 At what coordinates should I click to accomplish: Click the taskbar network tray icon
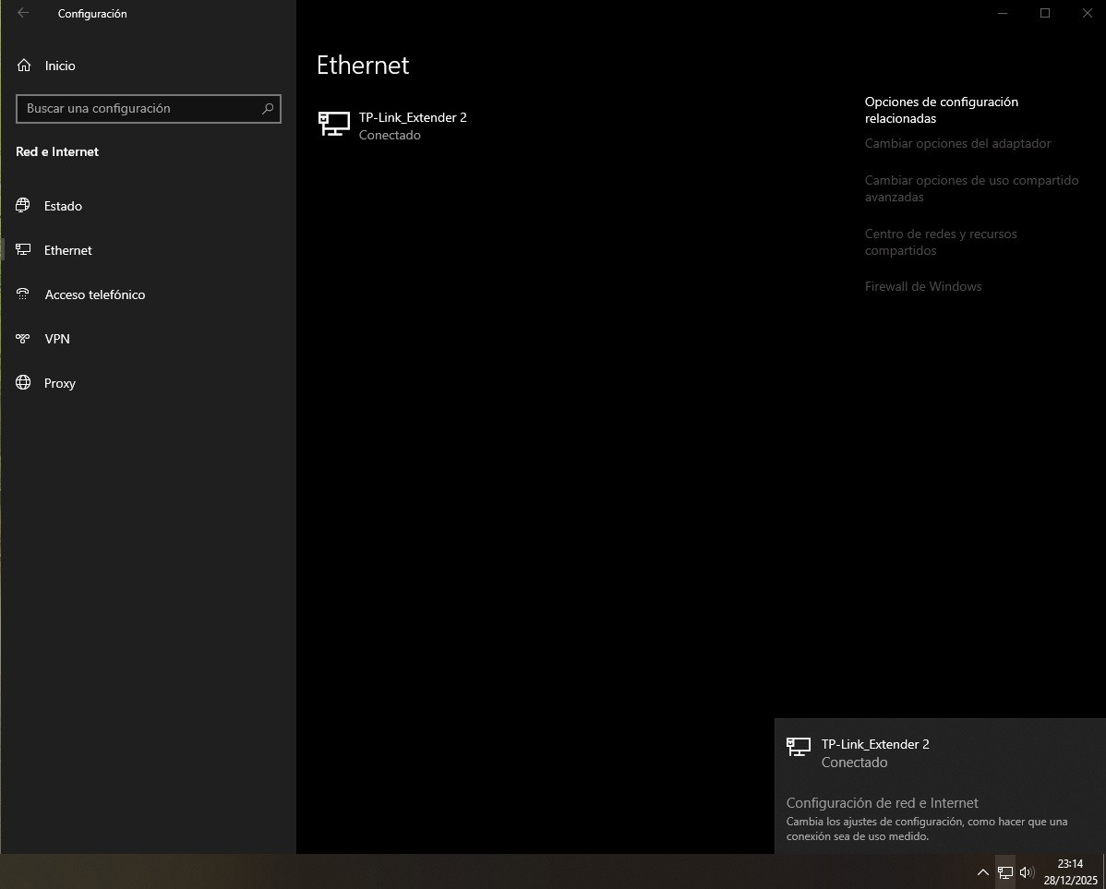pyautogui.click(x=1005, y=872)
